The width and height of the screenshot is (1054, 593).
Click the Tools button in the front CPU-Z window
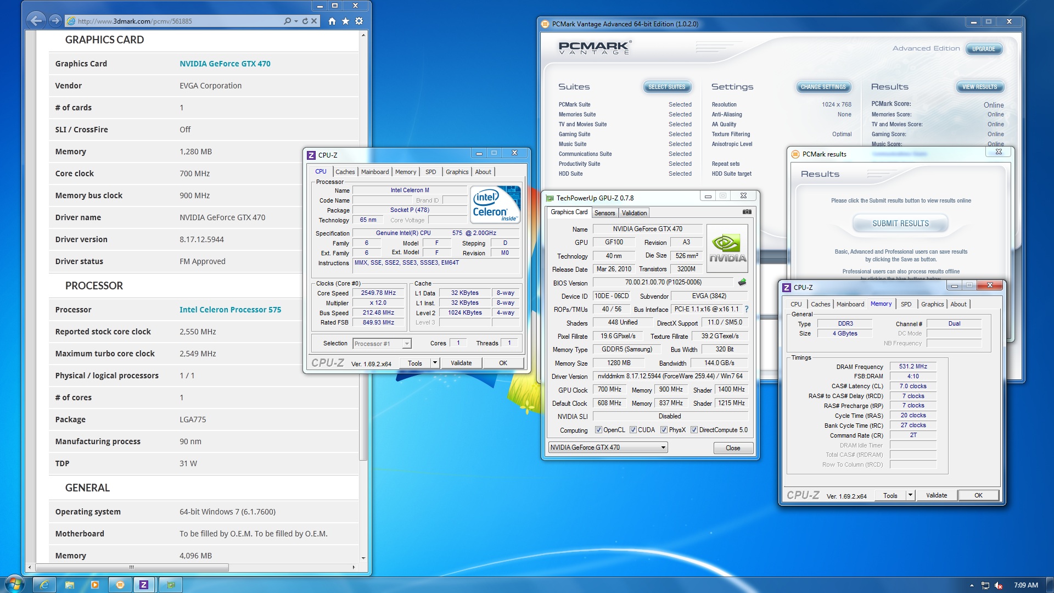coord(415,363)
